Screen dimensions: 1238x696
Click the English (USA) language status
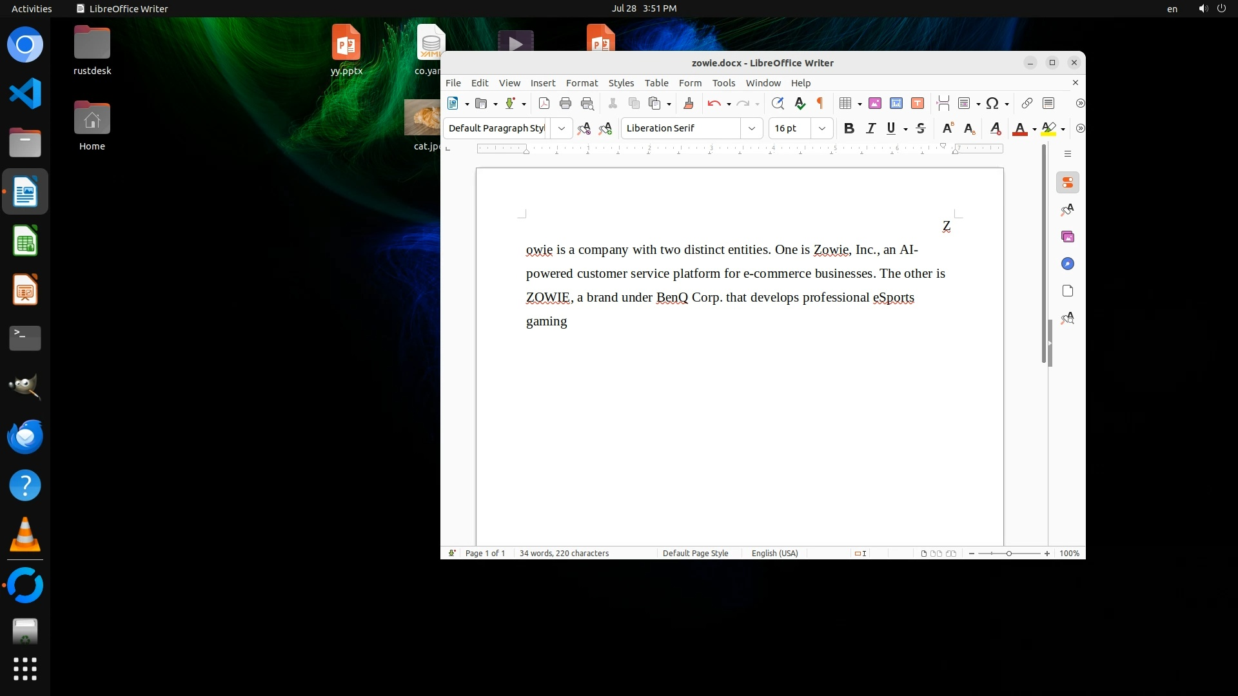pos(774,554)
